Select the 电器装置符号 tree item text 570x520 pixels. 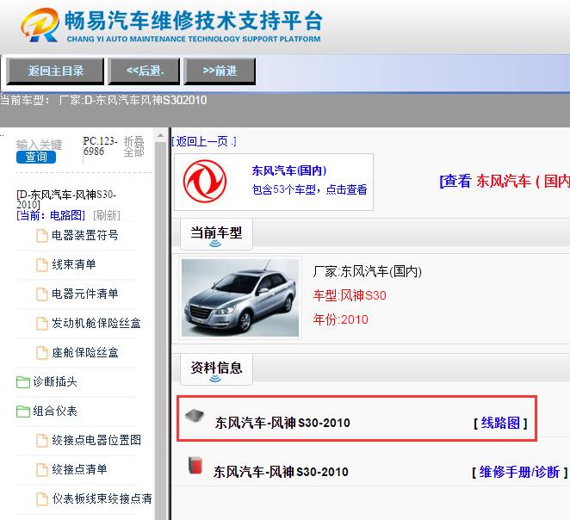pyautogui.click(x=85, y=235)
